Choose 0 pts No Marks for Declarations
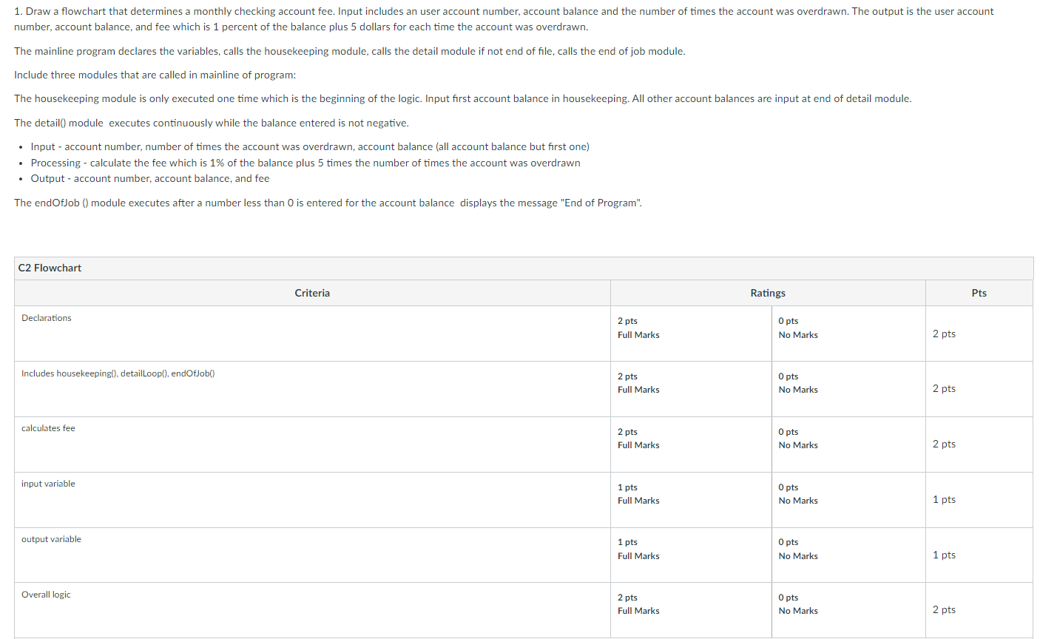Screen dimensions: 1040x639 798,328
